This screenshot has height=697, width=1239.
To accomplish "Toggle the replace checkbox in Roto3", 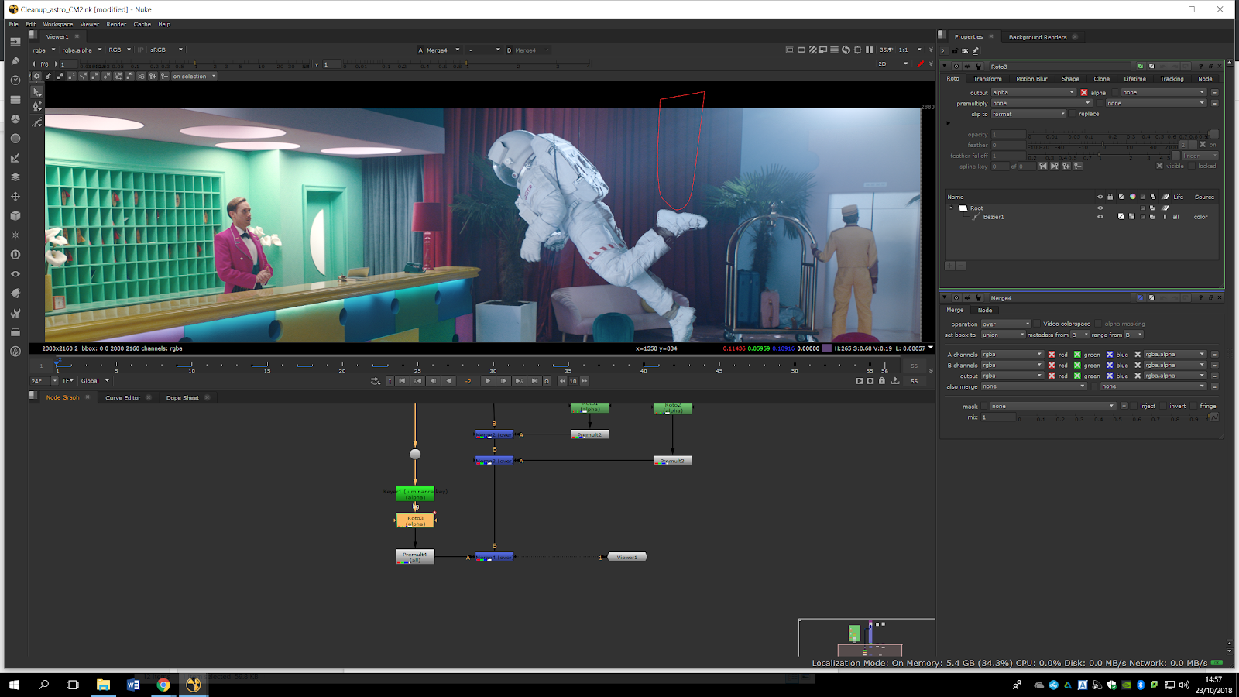I will click(x=1073, y=114).
